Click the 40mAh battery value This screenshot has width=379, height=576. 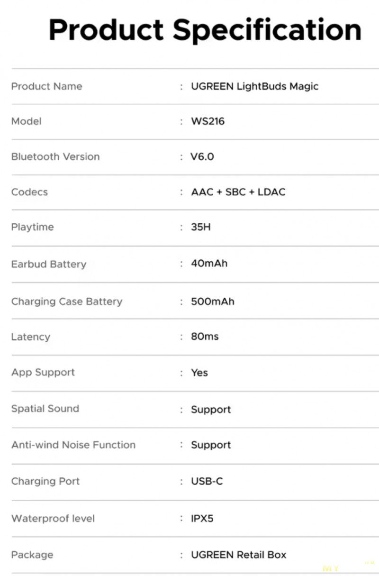[x=209, y=263]
